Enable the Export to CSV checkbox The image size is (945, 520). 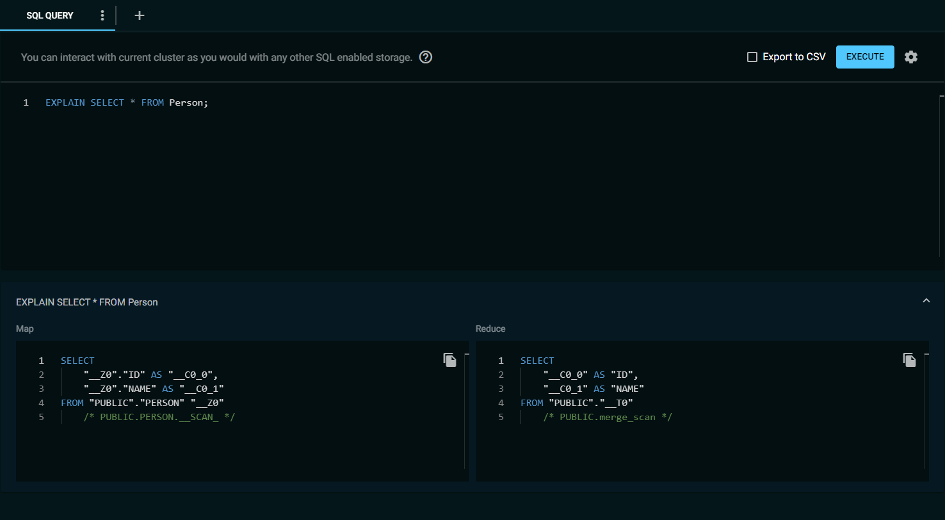click(752, 57)
